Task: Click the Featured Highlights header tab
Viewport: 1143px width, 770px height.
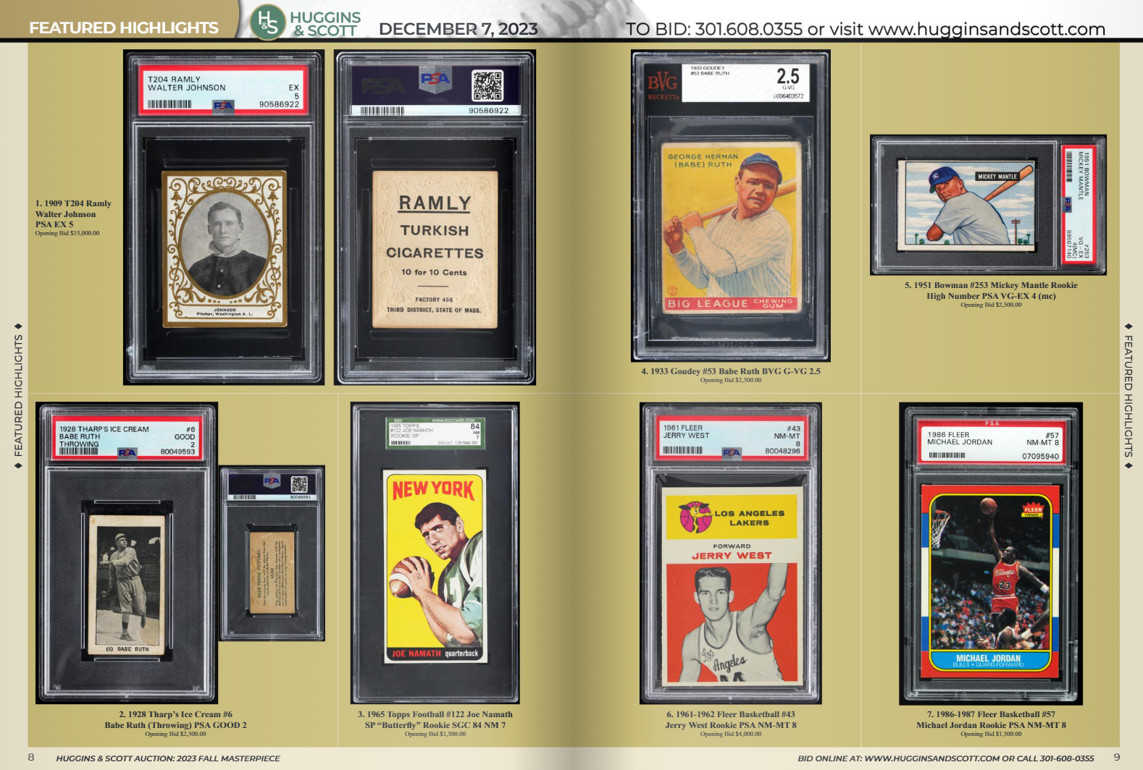Action: pos(124,27)
